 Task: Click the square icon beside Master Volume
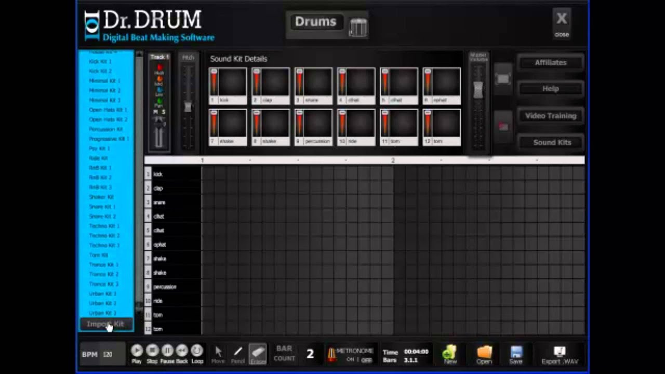[502, 79]
